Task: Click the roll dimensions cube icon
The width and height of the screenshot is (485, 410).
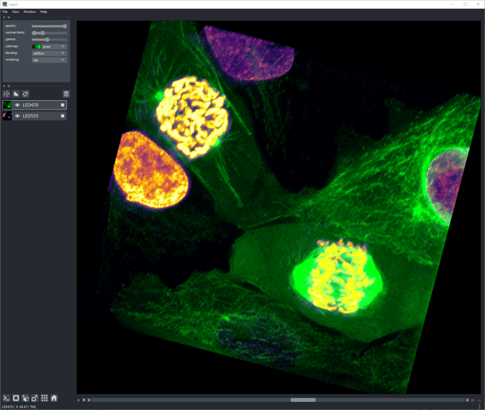Action: pos(25,398)
